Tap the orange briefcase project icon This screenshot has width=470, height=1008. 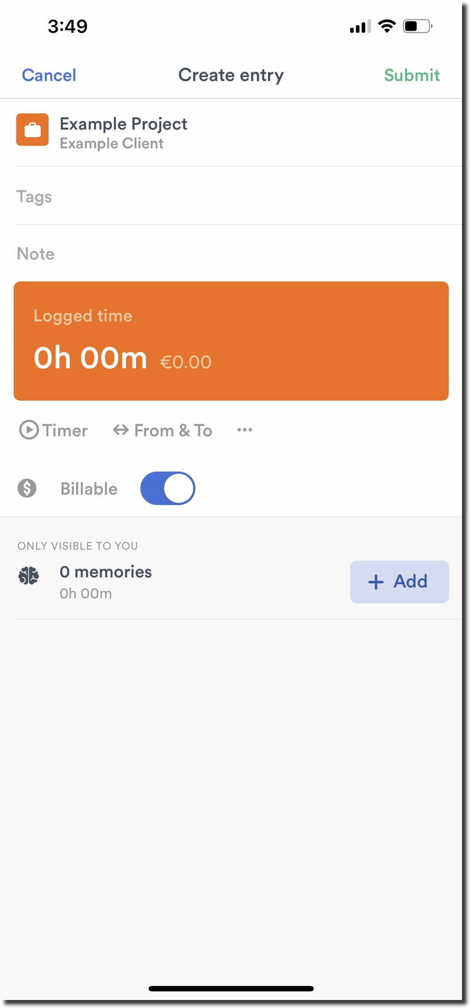coord(32,130)
